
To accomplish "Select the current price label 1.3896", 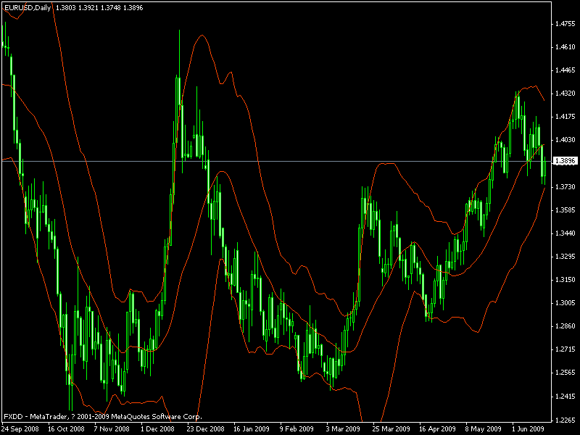I will coord(565,161).
